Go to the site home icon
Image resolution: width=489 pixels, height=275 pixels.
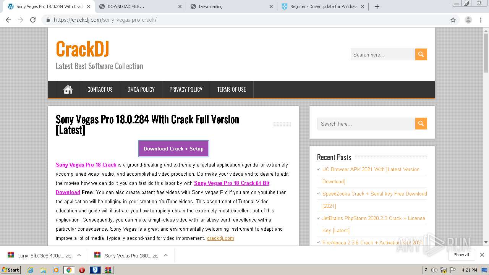pyautogui.click(x=68, y=89)
